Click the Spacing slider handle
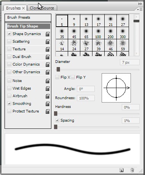The width and height of the screenshot is (145, 175). pos(56,127)
